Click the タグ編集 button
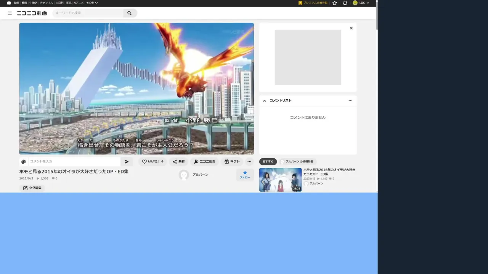Viewport: 488px width, 274px height. [32, 188]
